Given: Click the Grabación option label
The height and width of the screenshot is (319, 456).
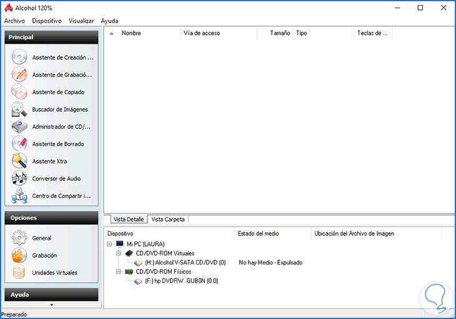Looking at the screenshot, I should pyautogui.click(x=44, y=255).
